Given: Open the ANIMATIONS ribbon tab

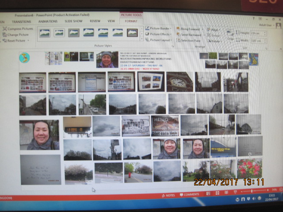Looking at the screenshot, I should click(x=48, y=22).
